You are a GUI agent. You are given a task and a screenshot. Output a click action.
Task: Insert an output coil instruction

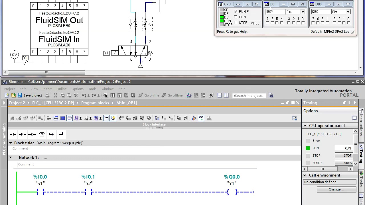pyautogui.click(x=32, y=134)
